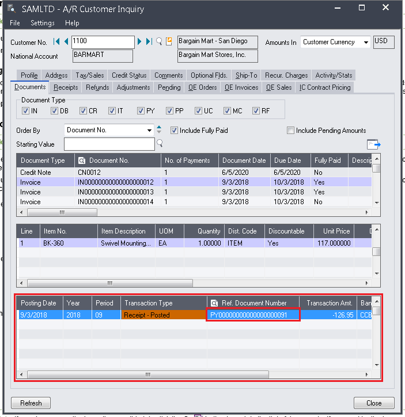Click the new customer document icon
Image resolution: width=405 pixels, height=417 pixels.
coord(169,42)
